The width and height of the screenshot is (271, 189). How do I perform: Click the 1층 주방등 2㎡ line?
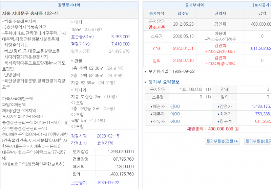pos(93,109)
